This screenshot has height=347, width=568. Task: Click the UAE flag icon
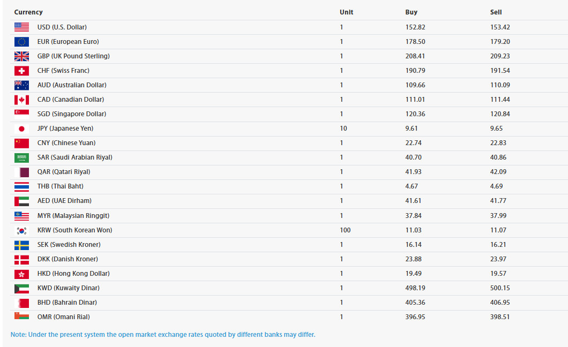pyautogui.click(x=22, y=201)
